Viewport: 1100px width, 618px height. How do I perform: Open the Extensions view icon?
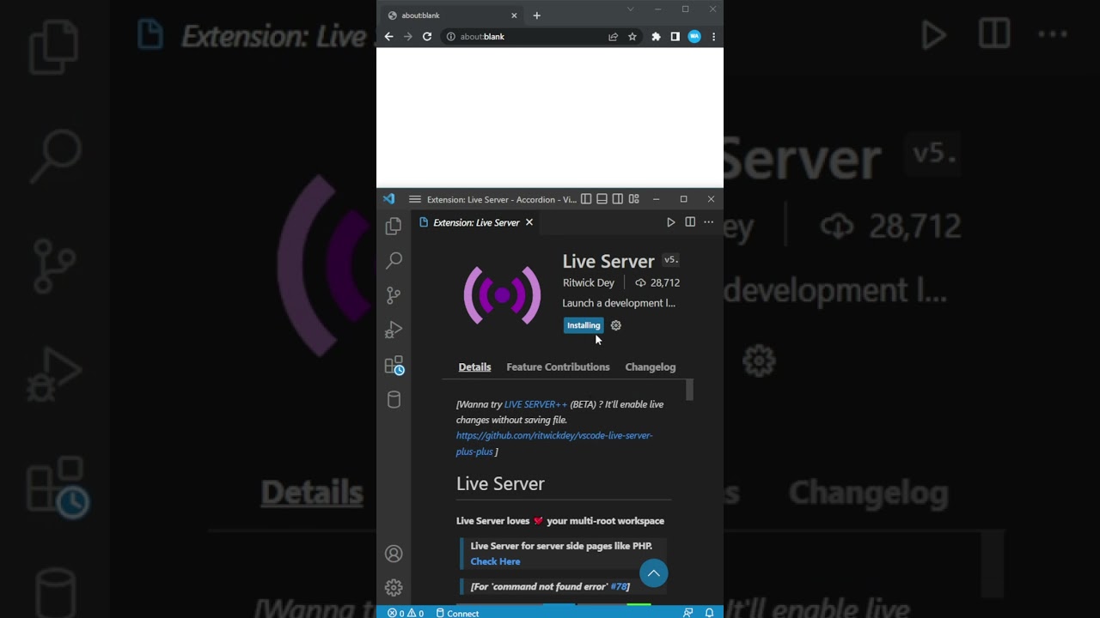click(394, 366)
